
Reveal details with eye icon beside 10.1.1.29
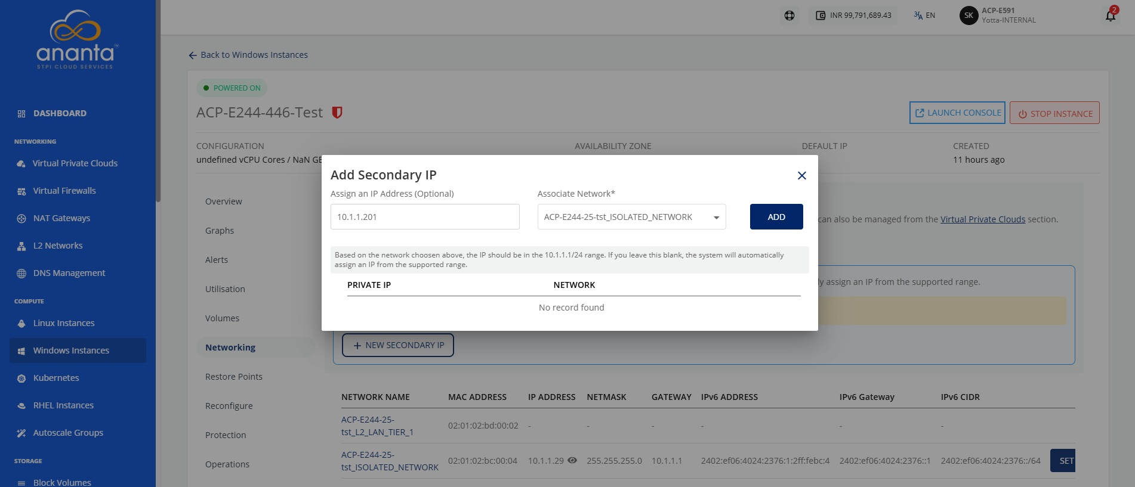(572, 461)
